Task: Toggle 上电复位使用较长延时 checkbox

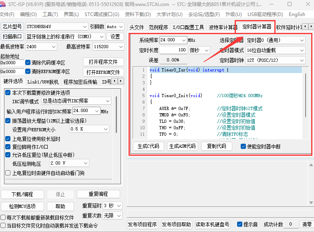Action: (8, 139)
